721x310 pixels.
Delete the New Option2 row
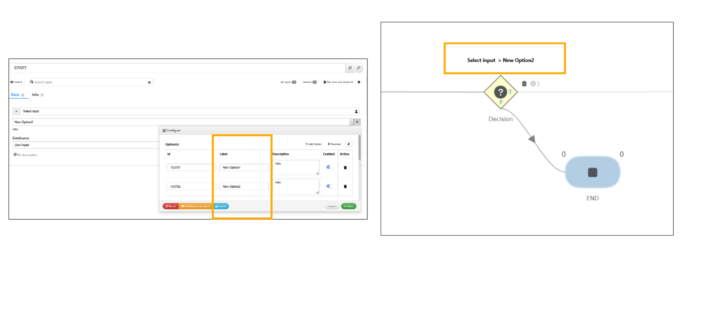(x=345, y=187)
